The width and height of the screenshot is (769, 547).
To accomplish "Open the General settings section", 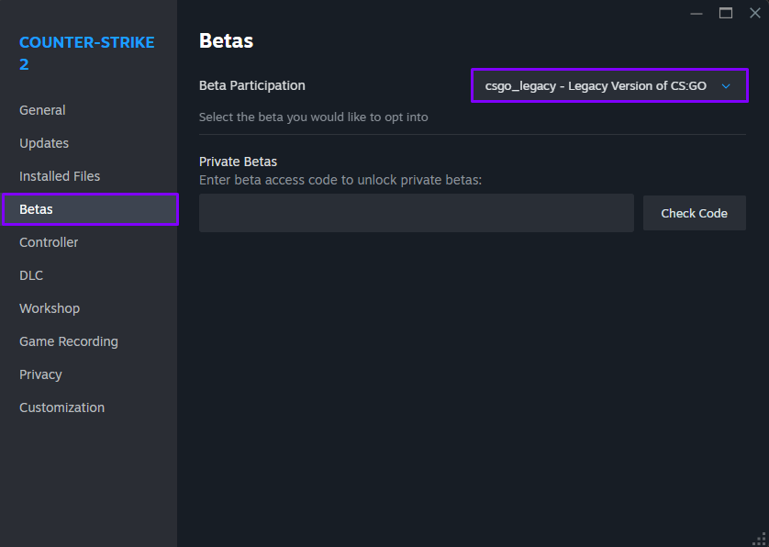I will (x=42, y=110).
